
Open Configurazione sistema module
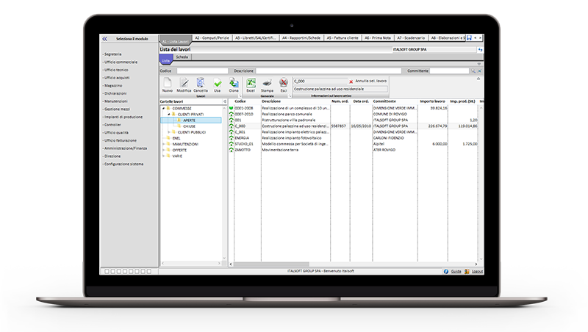(x=123, y=164)
